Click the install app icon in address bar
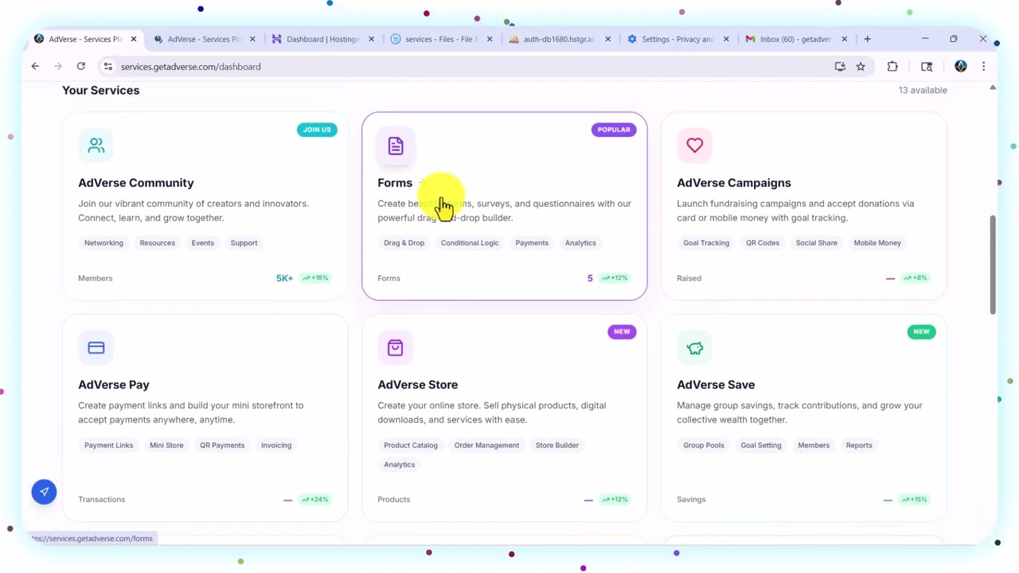This screenshot has height=573, width=1019. pyautogui.click(x=840, y=67)
